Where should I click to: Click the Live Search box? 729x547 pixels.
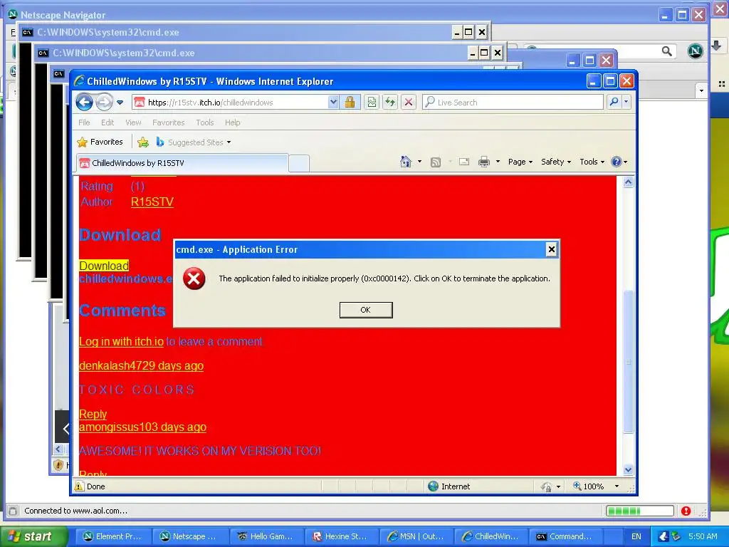[x=513, y=103]
